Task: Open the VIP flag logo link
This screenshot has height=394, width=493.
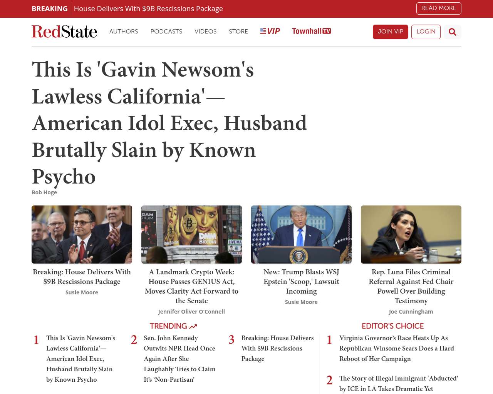Action: 270,31
